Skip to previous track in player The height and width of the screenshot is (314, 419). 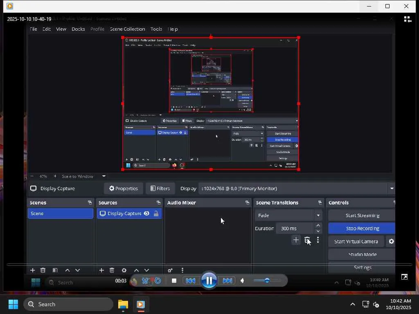(190, 280)
